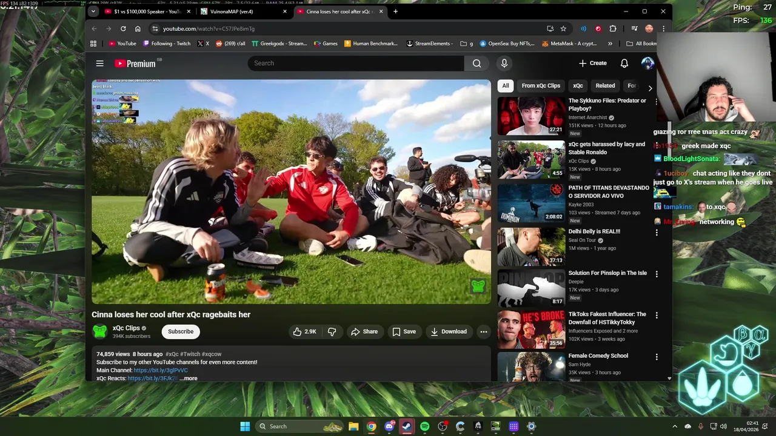Open options for Delhi Belly video
The height and width of the screenshot is (436, 776).
pos(656,233)
